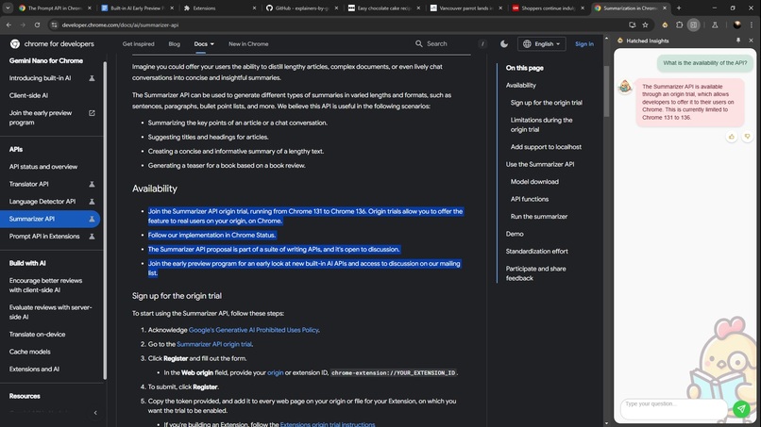Jump to Model download section
The width and height of the screenshot is (761, 427).
click(534, 182)
